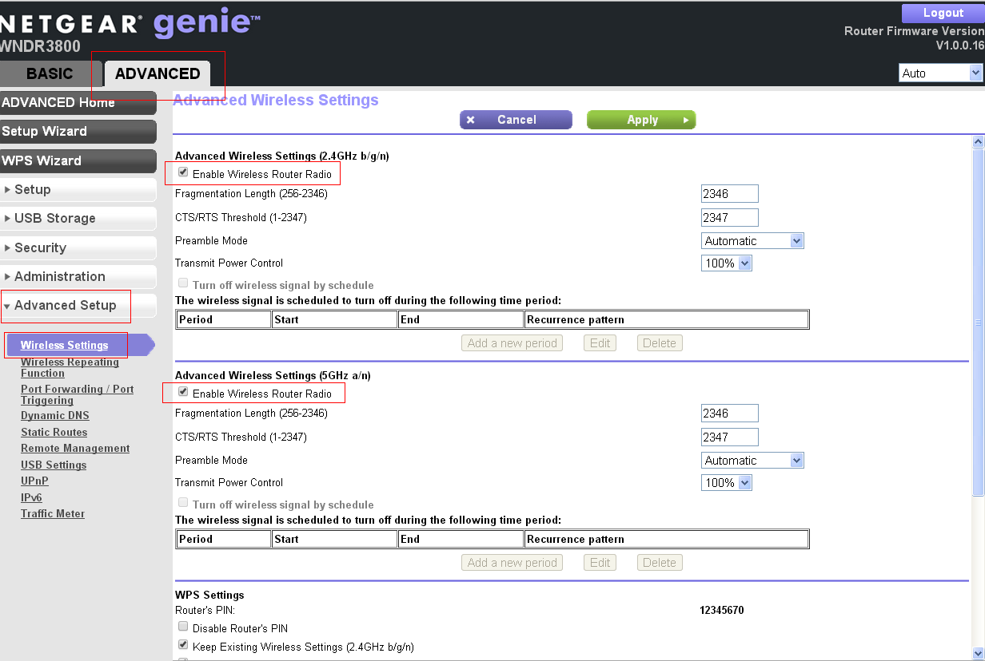
Task: Click the Cancel button
Action: (516, 120)
